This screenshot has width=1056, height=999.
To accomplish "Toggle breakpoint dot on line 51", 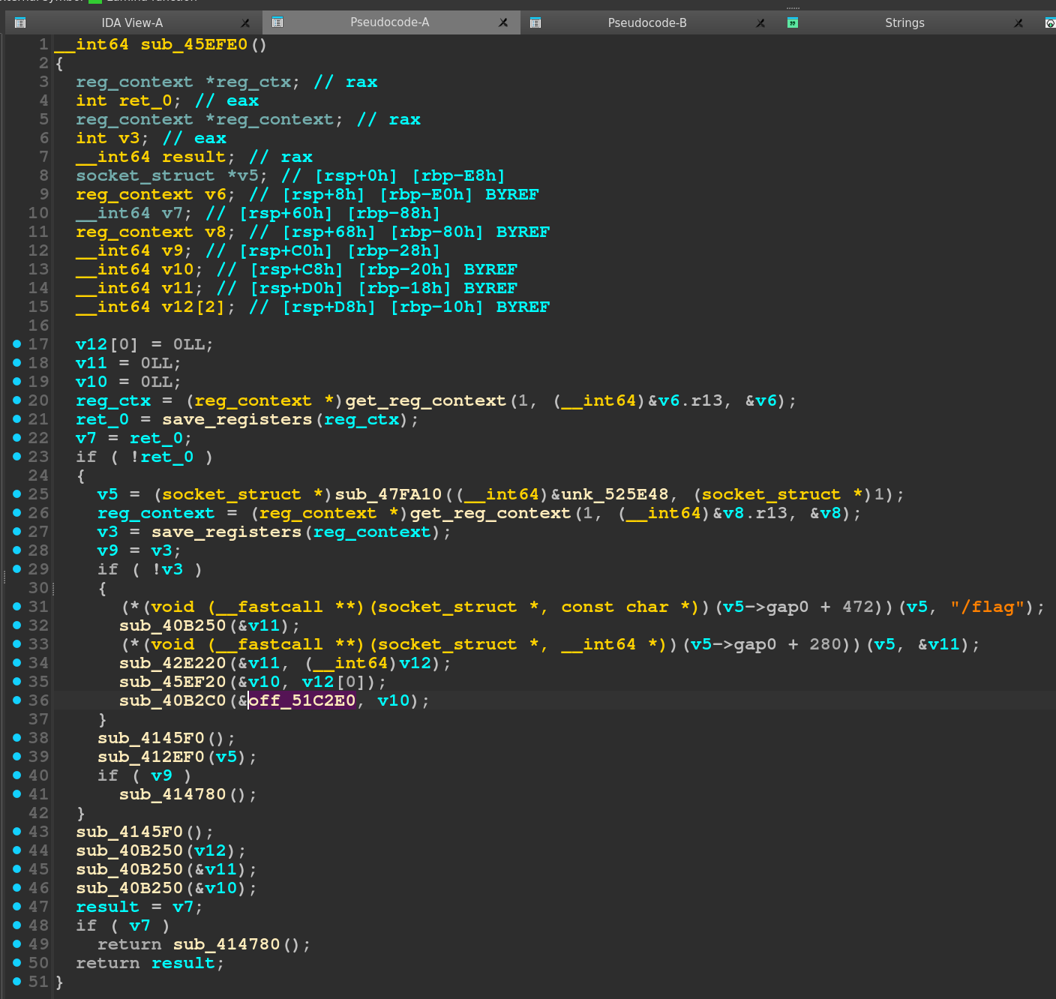I will click(x=16, y=981).
